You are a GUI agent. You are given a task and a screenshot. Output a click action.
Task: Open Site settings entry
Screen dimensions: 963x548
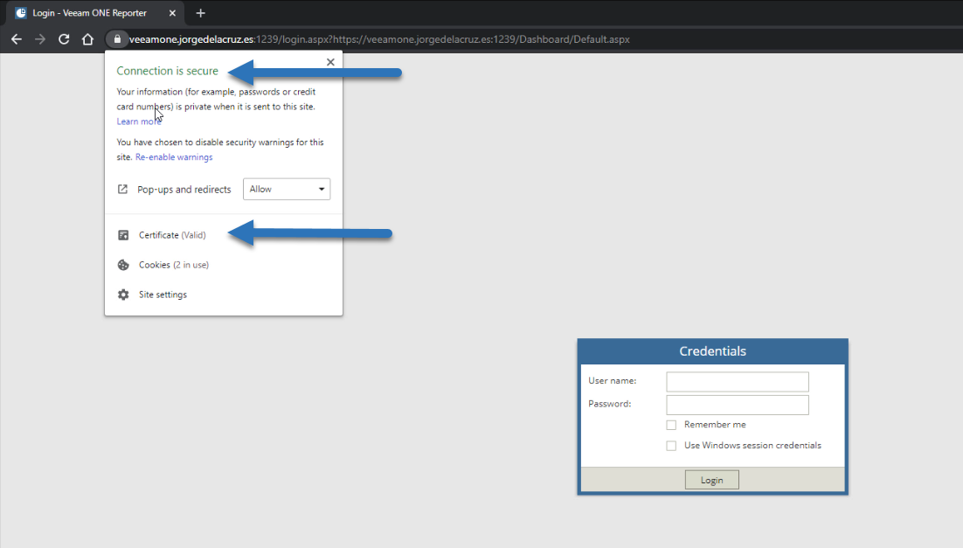pos(163,295)
